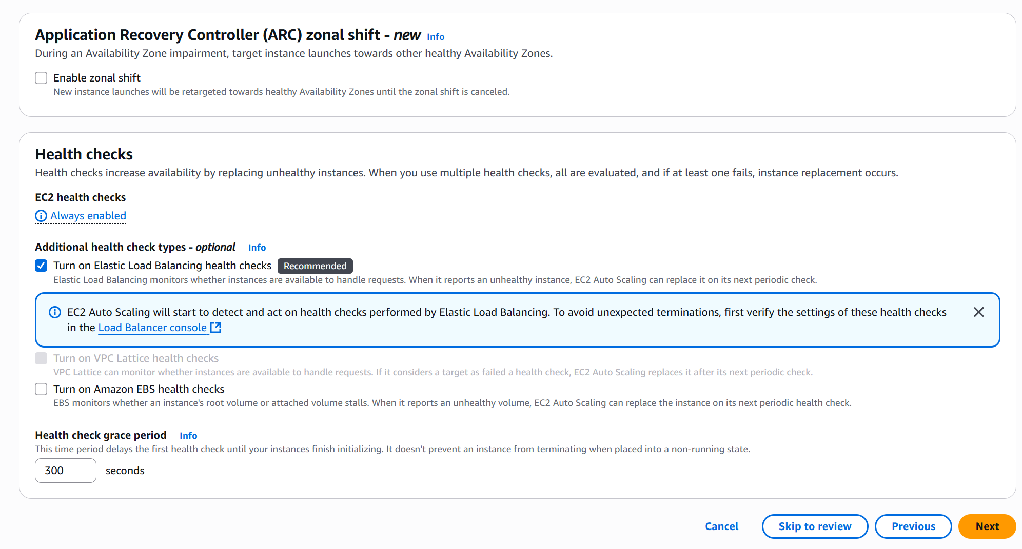Click the disabled VPC Lattice health checks checkbox
Screen dimensions: 1022x549
[x=41, y=358]
